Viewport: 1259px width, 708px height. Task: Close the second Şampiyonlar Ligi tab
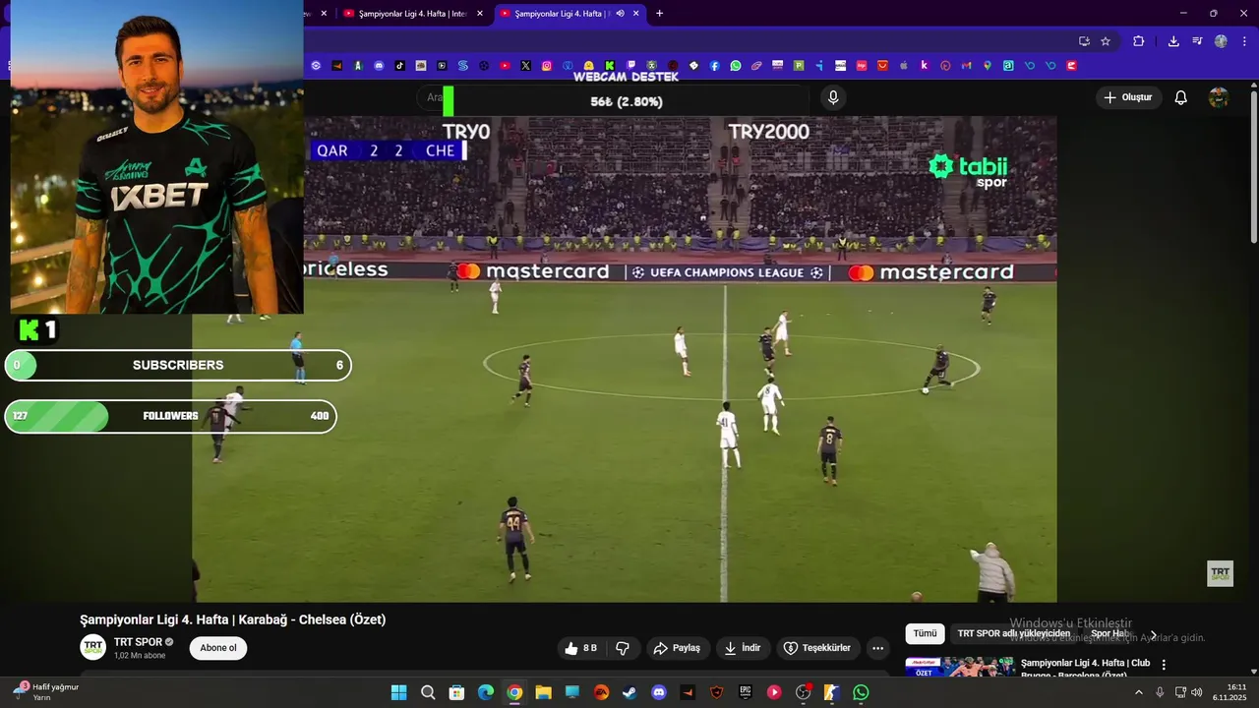(x=480, y=14)
